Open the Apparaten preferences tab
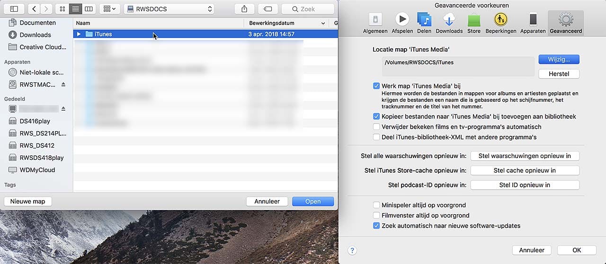The height and width of the screenshot is (264, 606). 533,23
